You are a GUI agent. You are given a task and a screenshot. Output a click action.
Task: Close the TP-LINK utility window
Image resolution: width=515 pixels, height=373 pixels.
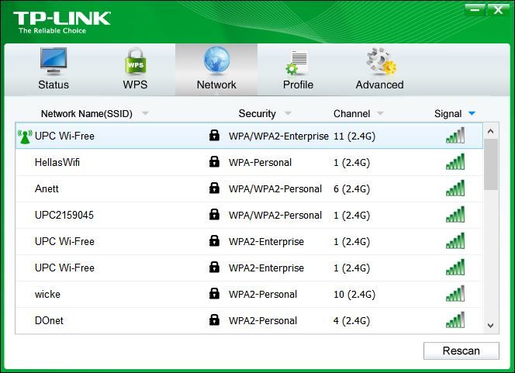[498, 10]
